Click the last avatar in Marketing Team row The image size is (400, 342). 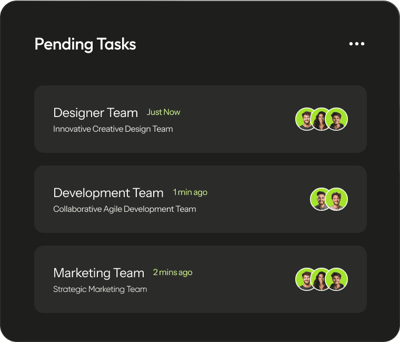pos(336,279)
